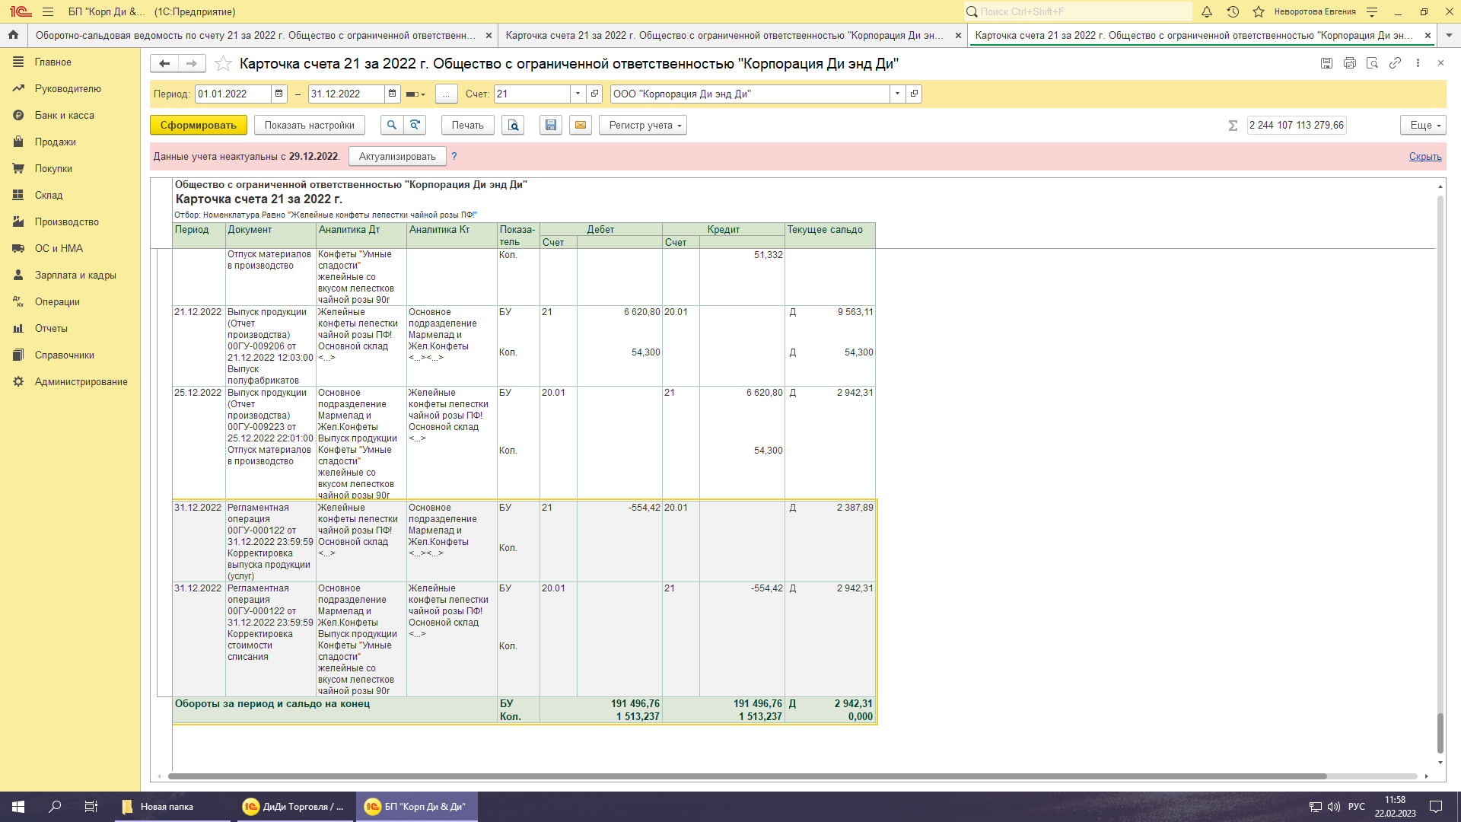The image size is (1461, 822).
Task: Click the sum sigma icon
Action: (1233, 126)
